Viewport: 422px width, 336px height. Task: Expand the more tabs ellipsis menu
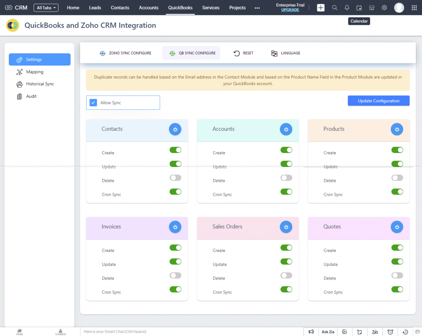click(x=257, y=8)
